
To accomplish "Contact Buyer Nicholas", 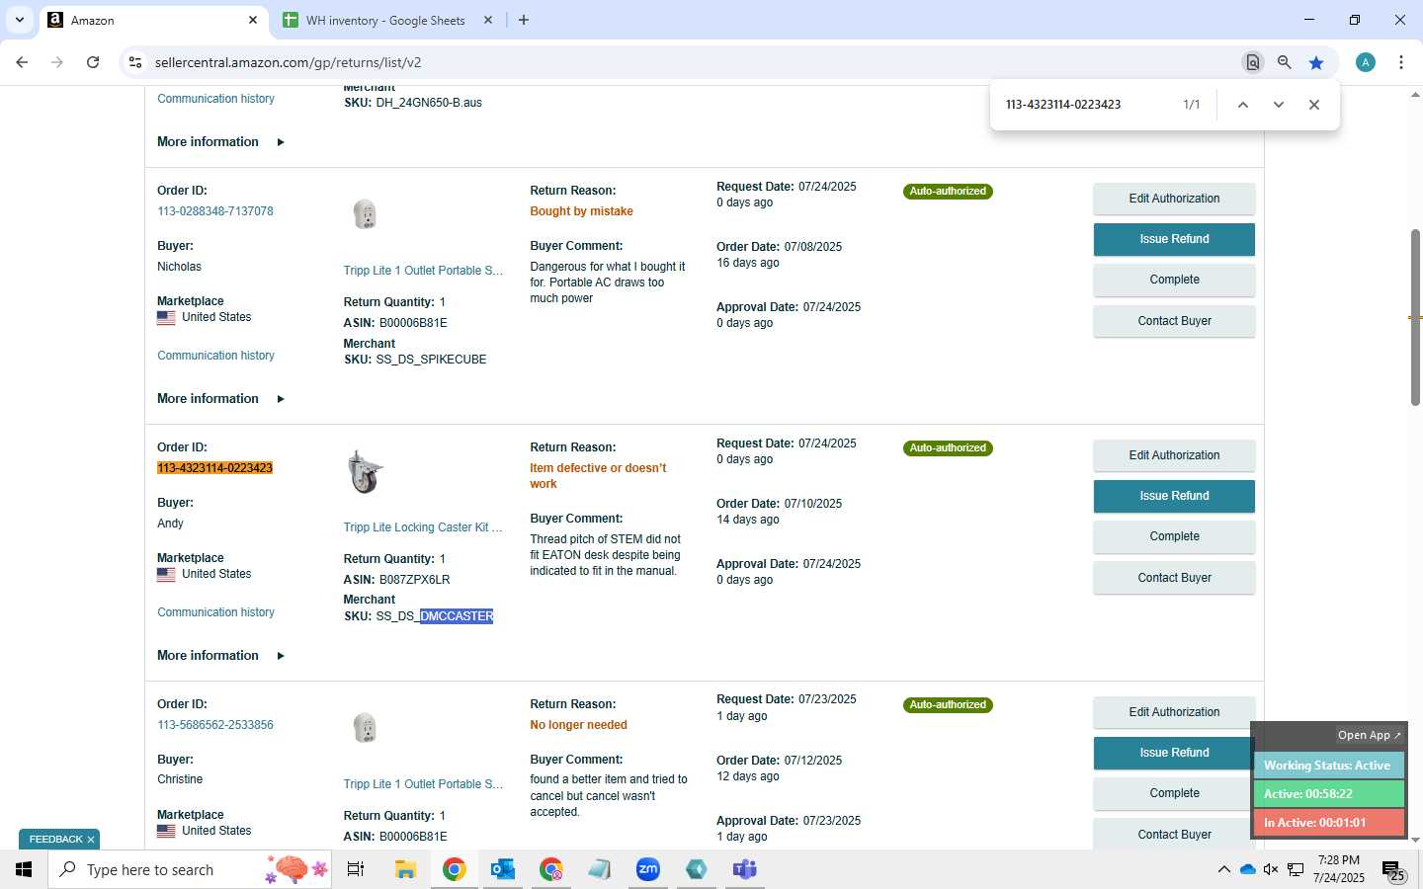I will [1174, 321].
